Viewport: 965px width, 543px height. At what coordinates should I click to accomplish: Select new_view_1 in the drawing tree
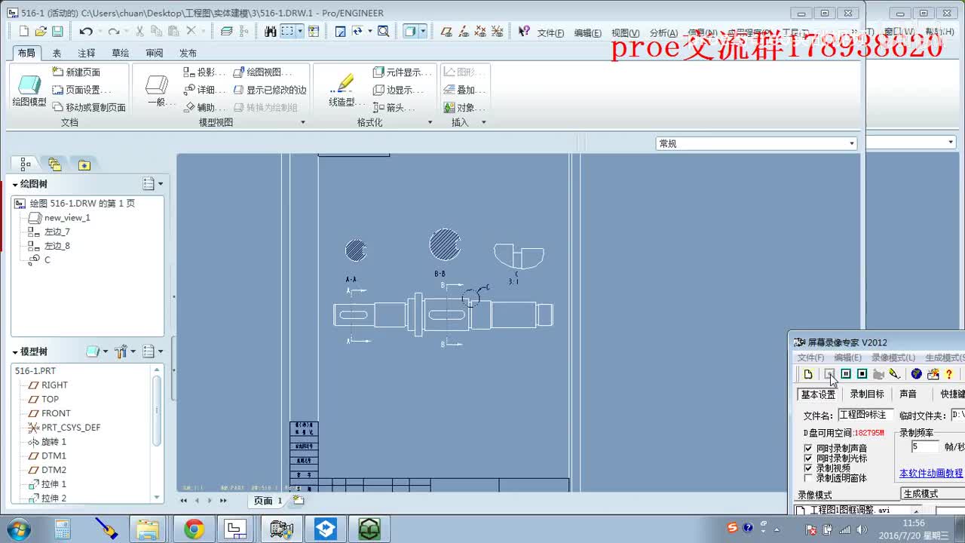pos(60,218)
